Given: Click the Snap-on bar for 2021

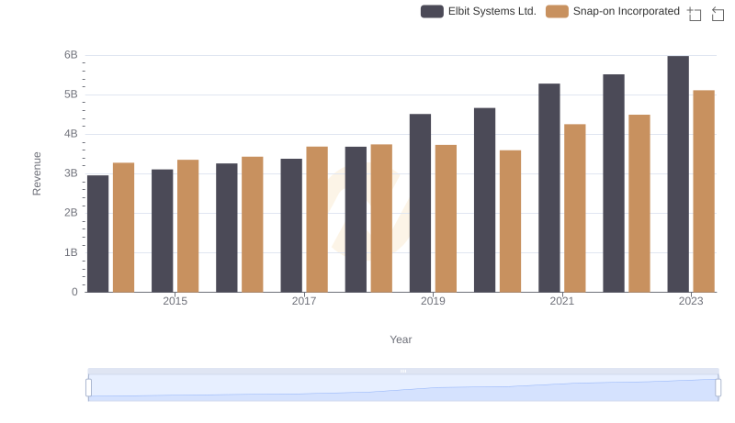Looking at the screenshot, I should (x=575, y=208).
